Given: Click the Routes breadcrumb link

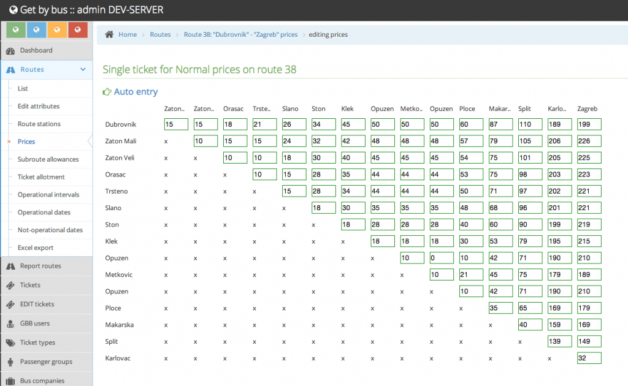Looking at the screenshot, I should [x=160, y=34].
